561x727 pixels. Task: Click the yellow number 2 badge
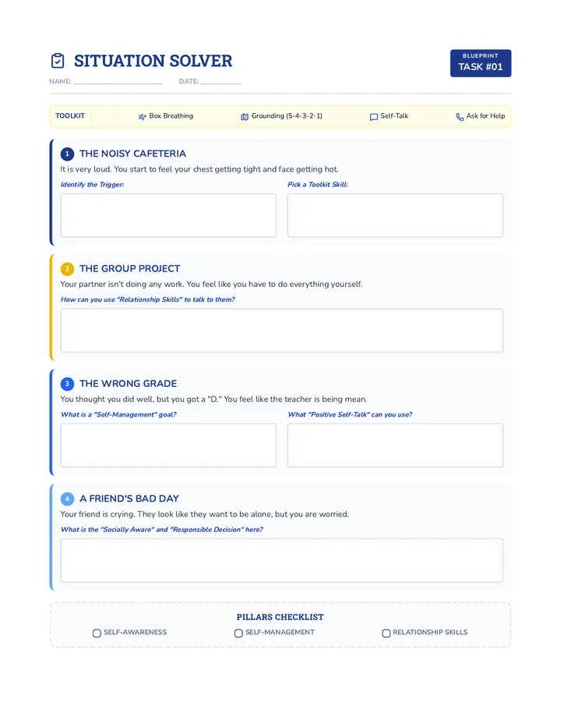(67, 269)
